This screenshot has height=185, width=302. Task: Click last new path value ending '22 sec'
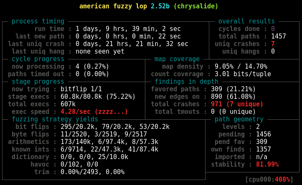128,36
